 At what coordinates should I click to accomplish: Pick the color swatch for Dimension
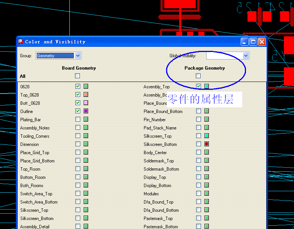[86, 144]
